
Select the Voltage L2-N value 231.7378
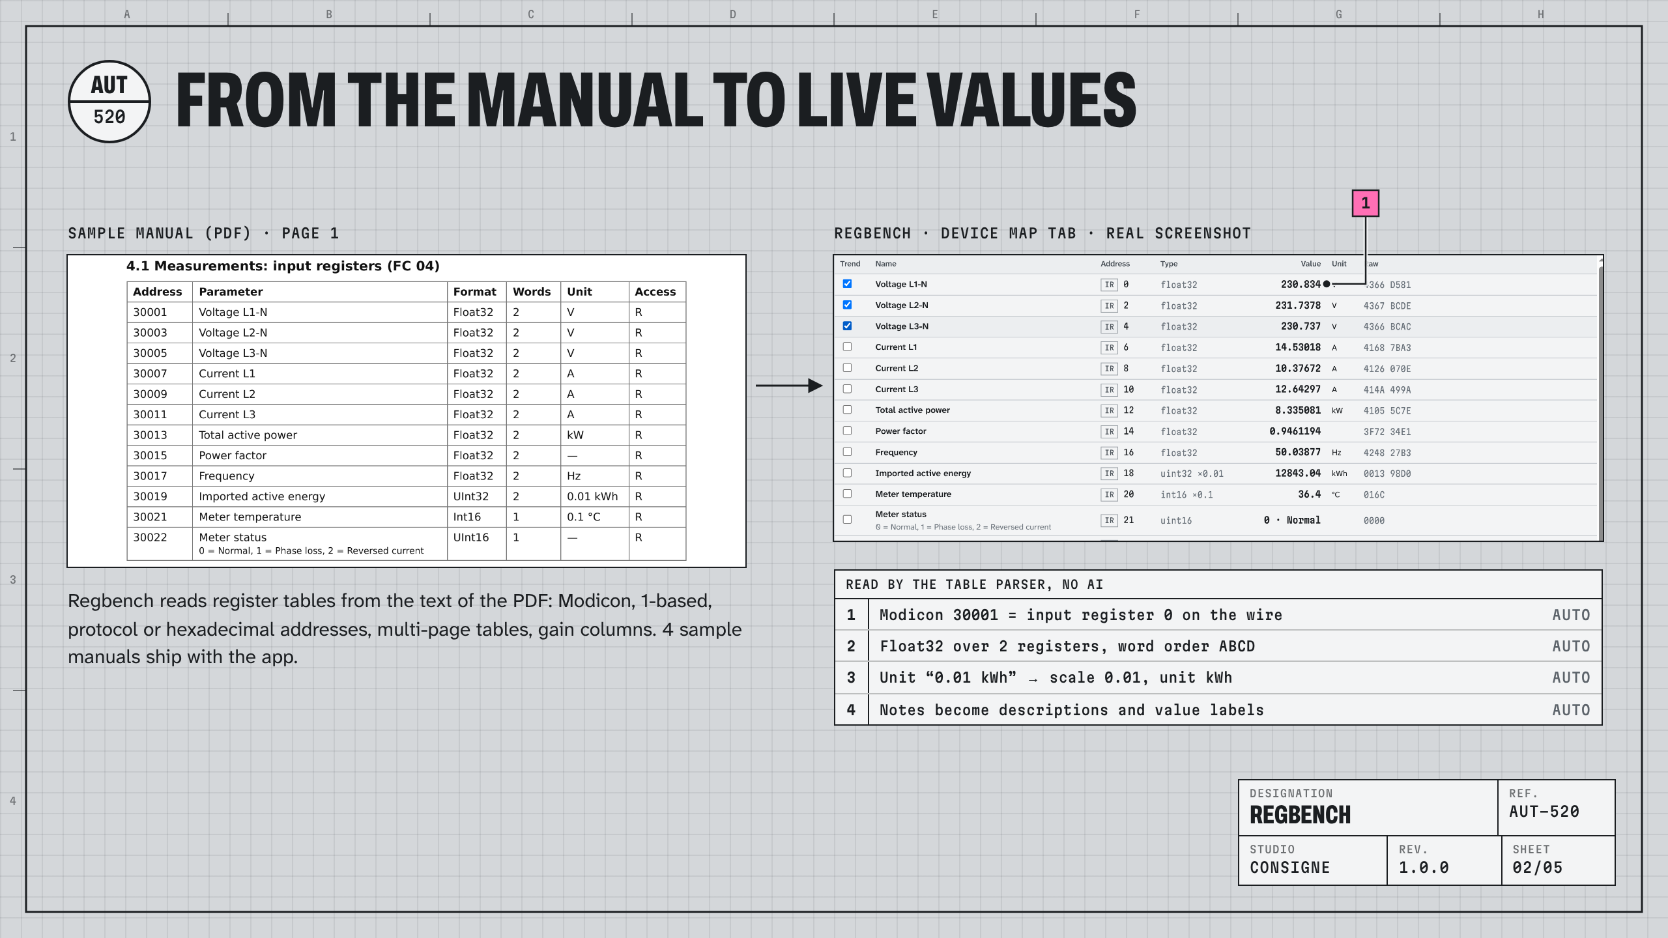(x=1298, y=306)
